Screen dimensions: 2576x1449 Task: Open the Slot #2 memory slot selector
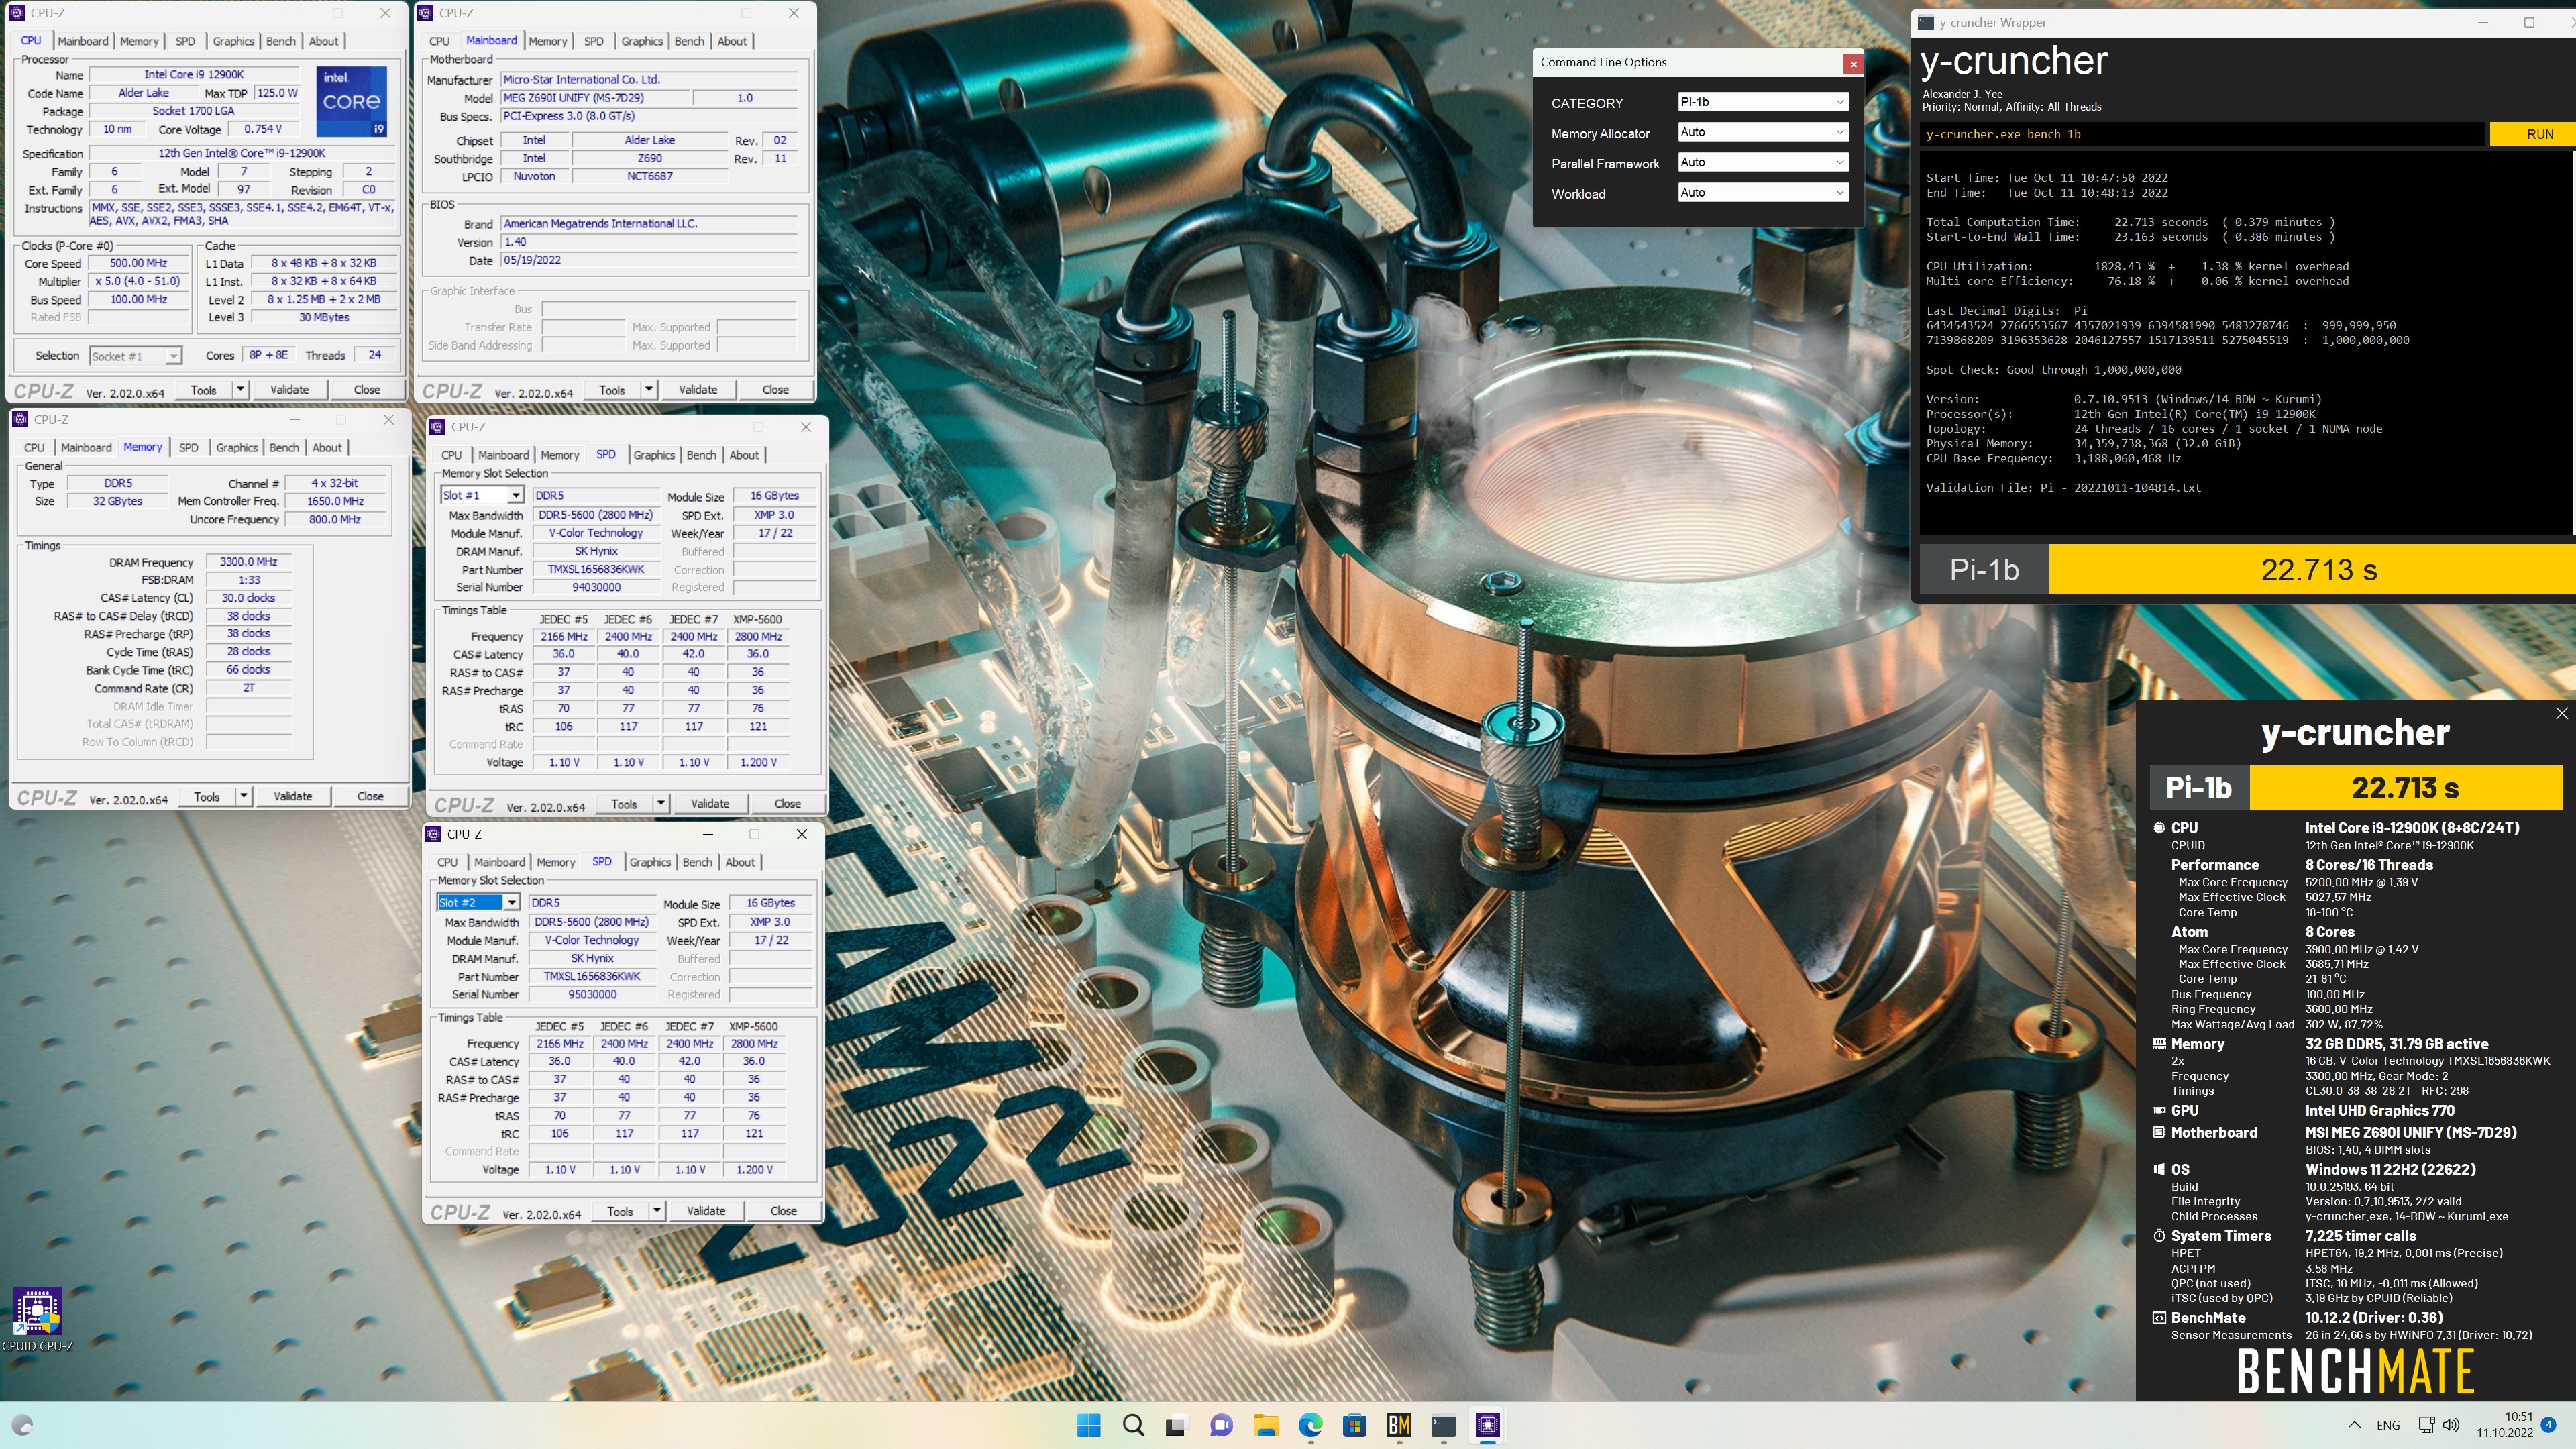tap(478, 902)
